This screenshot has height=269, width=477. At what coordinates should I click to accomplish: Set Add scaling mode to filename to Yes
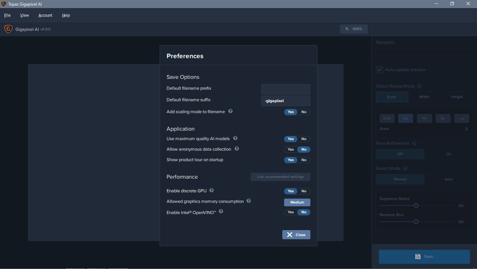coord(291,112)
